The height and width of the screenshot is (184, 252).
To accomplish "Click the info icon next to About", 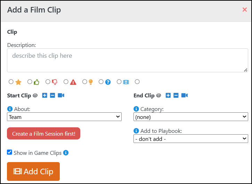I will 10,109.
